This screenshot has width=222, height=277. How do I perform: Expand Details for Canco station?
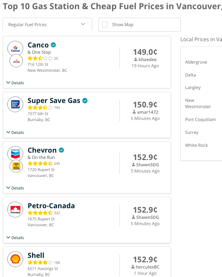click(15, 83)
